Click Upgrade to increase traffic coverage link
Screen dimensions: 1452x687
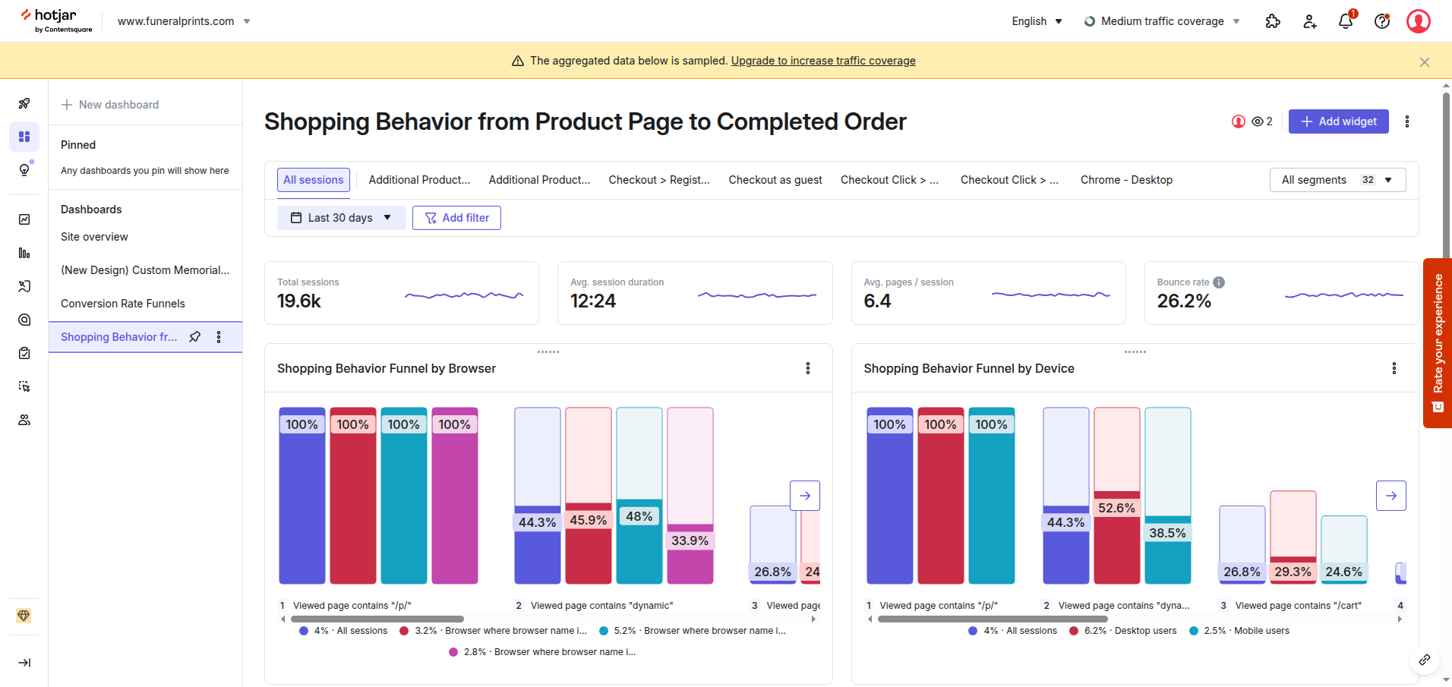pos(823,60)
